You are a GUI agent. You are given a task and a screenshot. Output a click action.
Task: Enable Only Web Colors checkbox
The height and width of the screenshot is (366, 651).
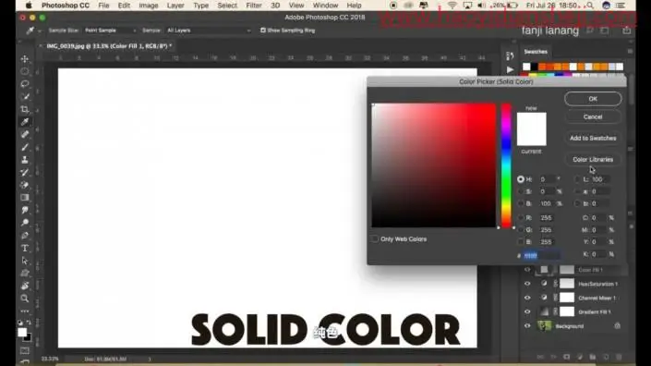point(375,238)
